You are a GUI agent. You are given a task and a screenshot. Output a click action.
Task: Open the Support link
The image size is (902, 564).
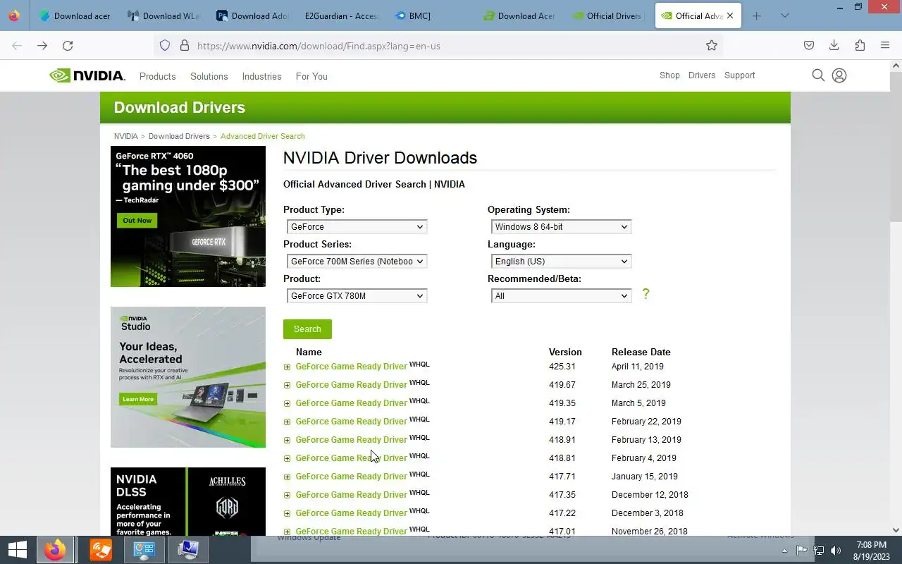tap(740, 75)
